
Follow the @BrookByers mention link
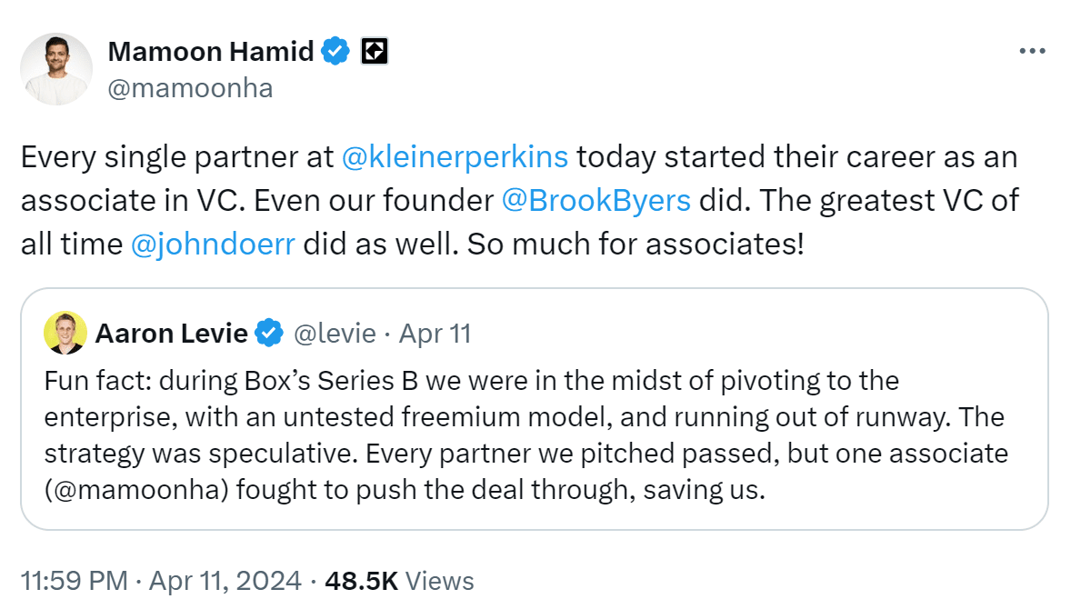[596, 200]
